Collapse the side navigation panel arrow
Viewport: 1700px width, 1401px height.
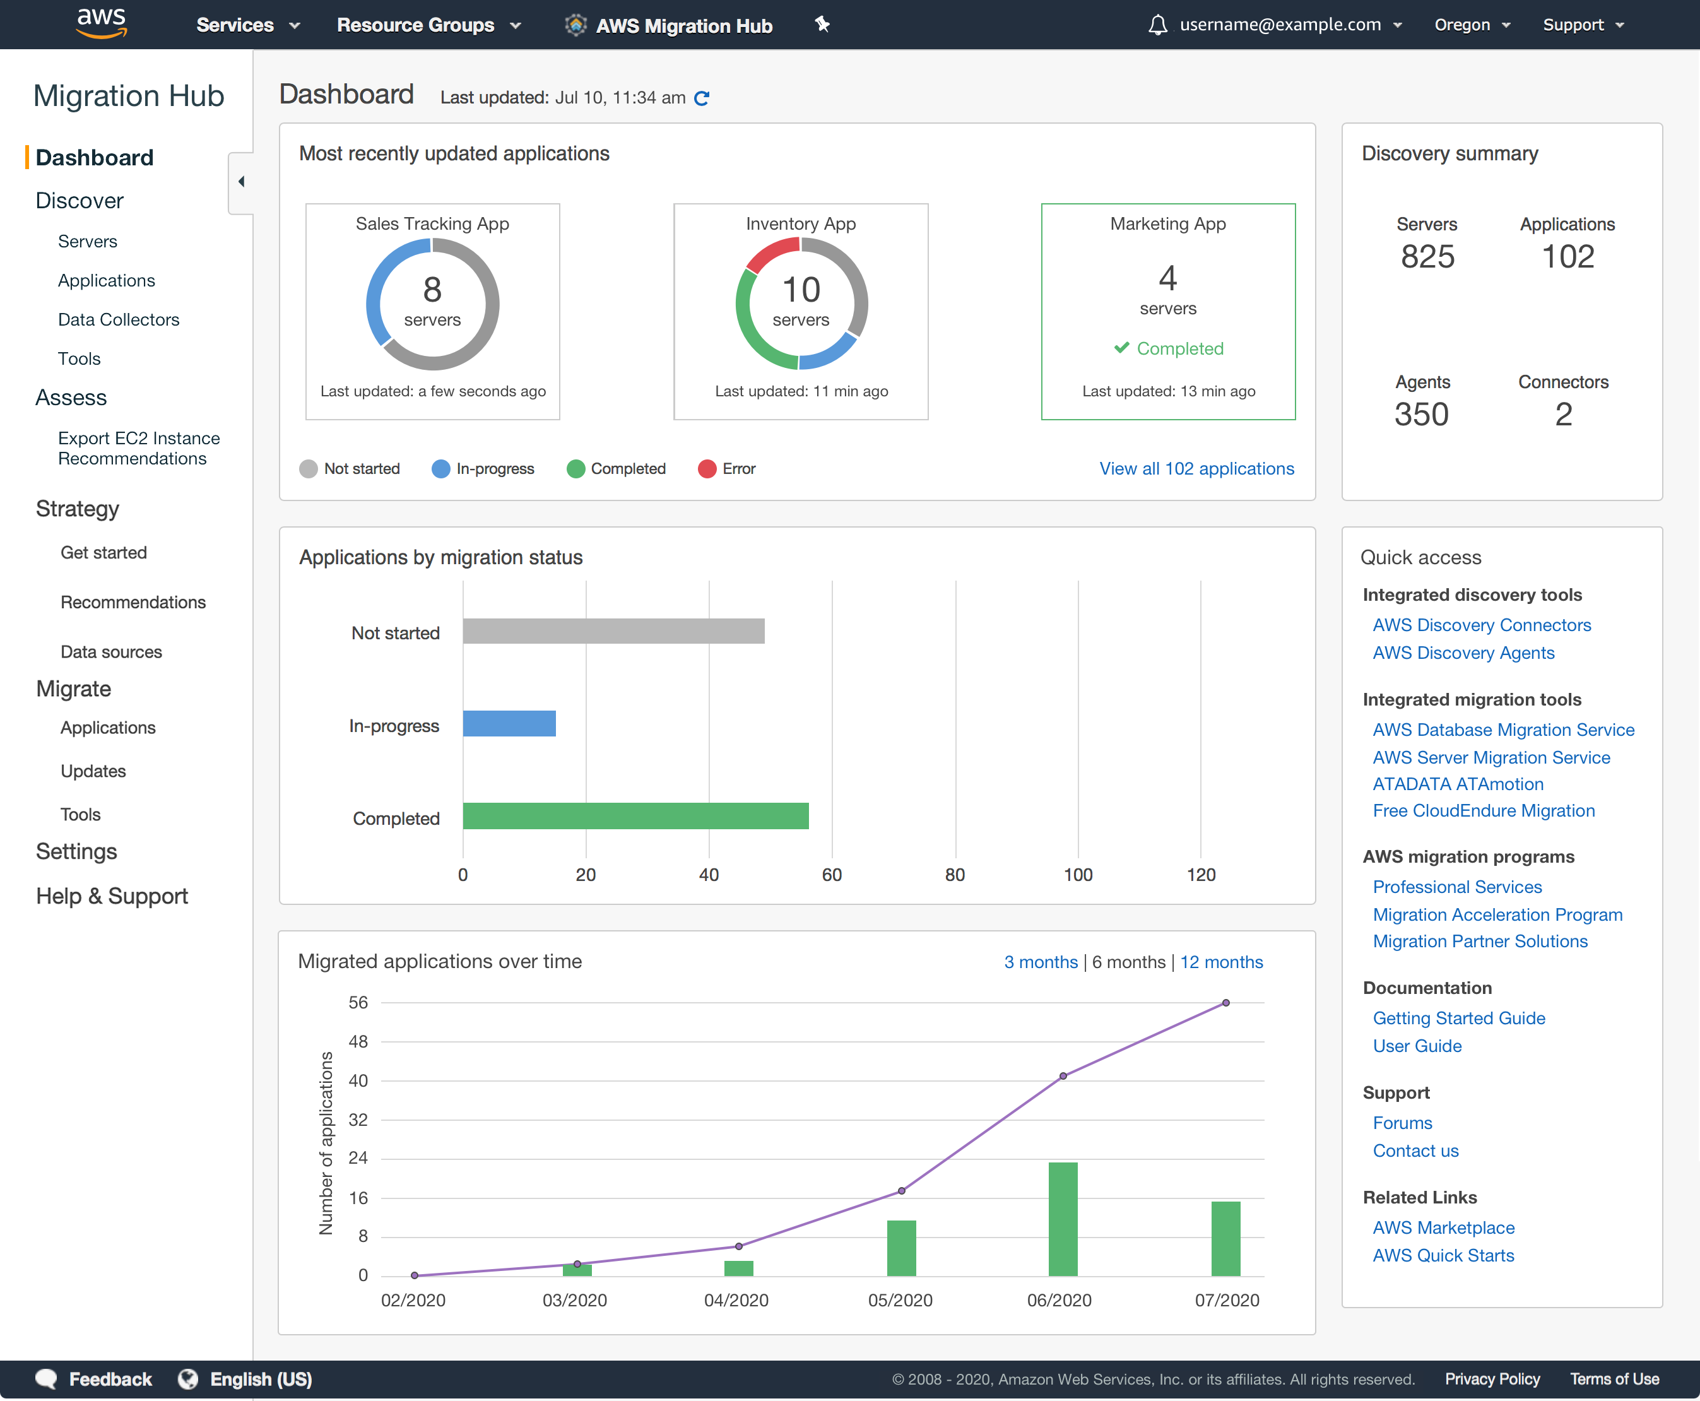[241, 182]
